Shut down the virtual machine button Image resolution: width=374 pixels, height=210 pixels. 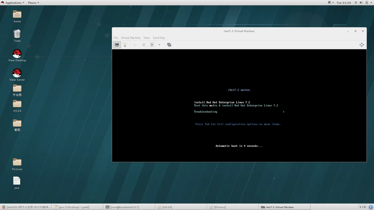pos(152,45)
